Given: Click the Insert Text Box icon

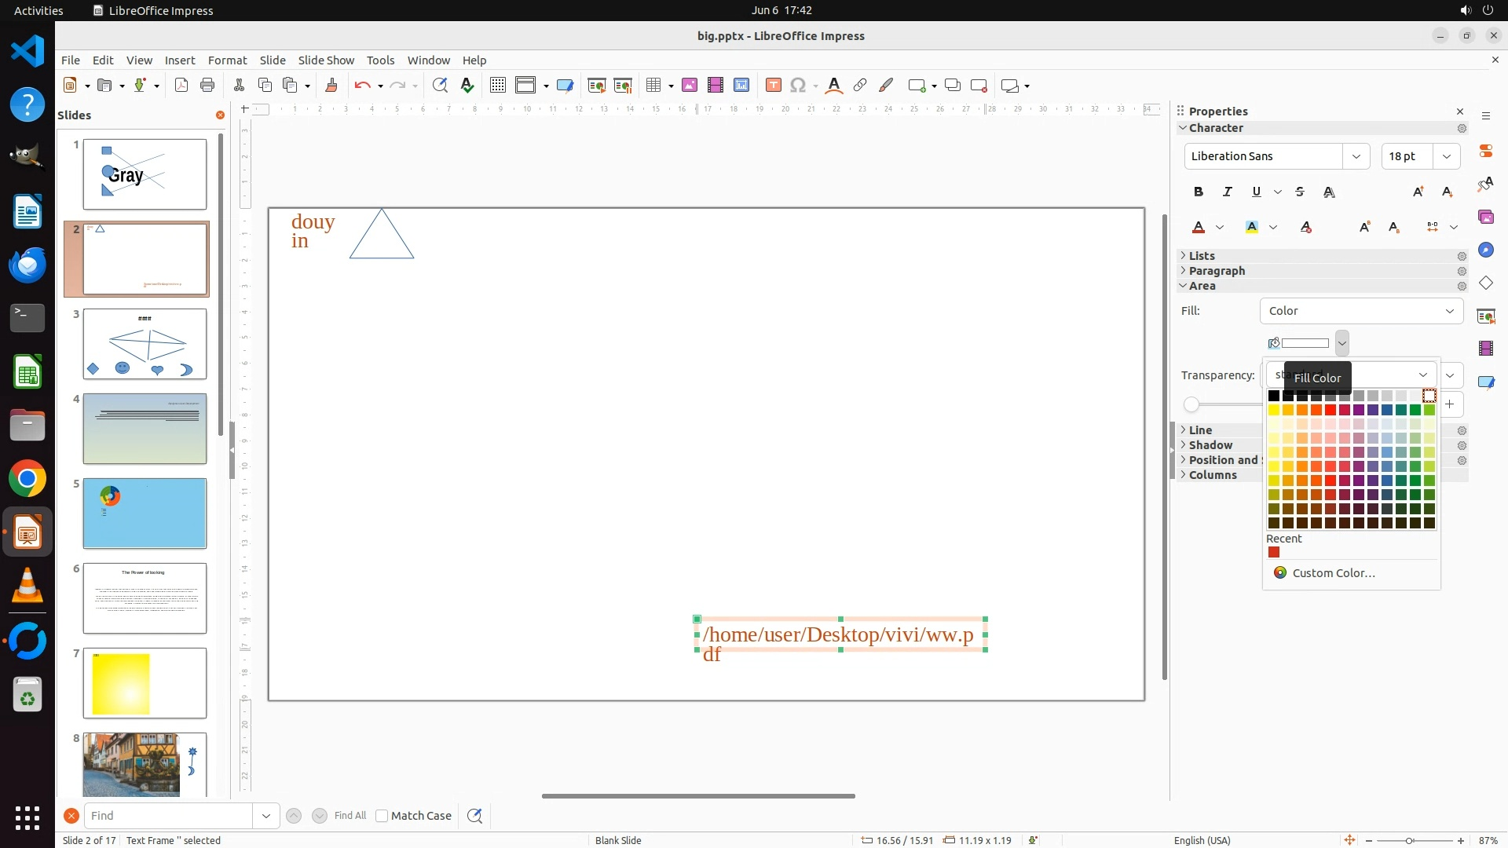Looking at the screenshot, I should coord(773,86).
